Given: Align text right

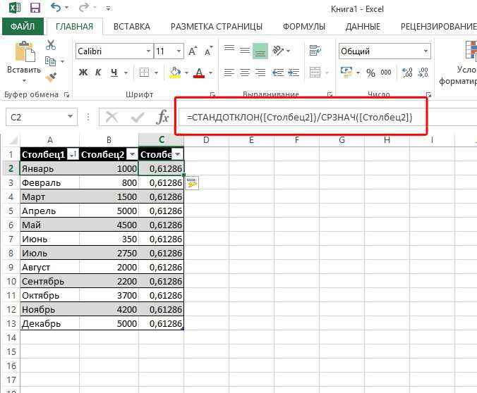Looking at the screenshot, I should 260,73.
